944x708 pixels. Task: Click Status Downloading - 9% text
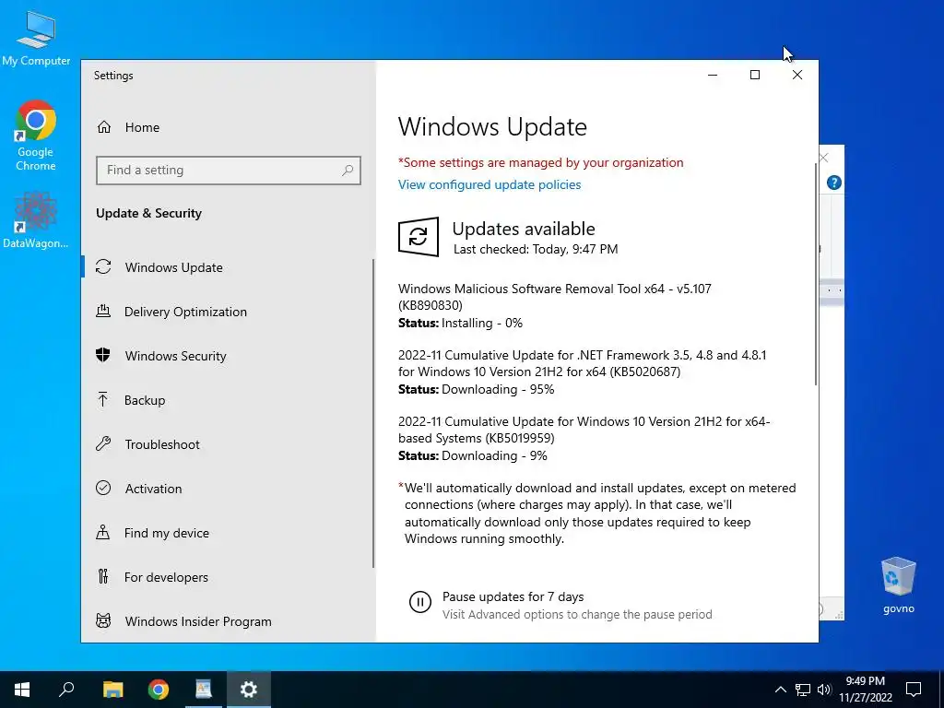click(x=473, y=455)
